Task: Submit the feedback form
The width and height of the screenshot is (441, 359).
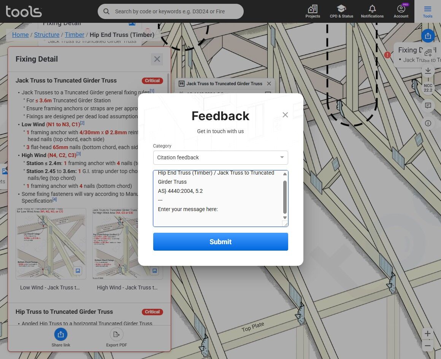Action: 220,241
